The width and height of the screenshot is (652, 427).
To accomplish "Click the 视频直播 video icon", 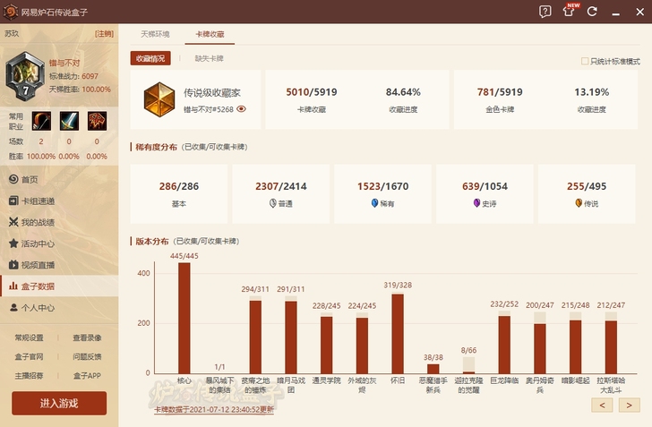I will pos(13,264).
